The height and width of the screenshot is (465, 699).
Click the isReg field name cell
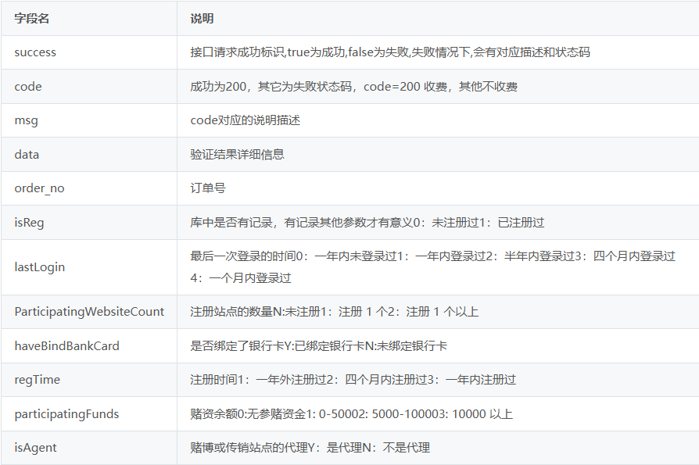29,223
